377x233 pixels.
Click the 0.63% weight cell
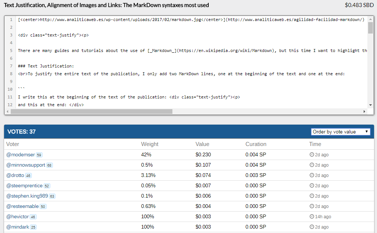pyautogui.click(x=148, y=206)
